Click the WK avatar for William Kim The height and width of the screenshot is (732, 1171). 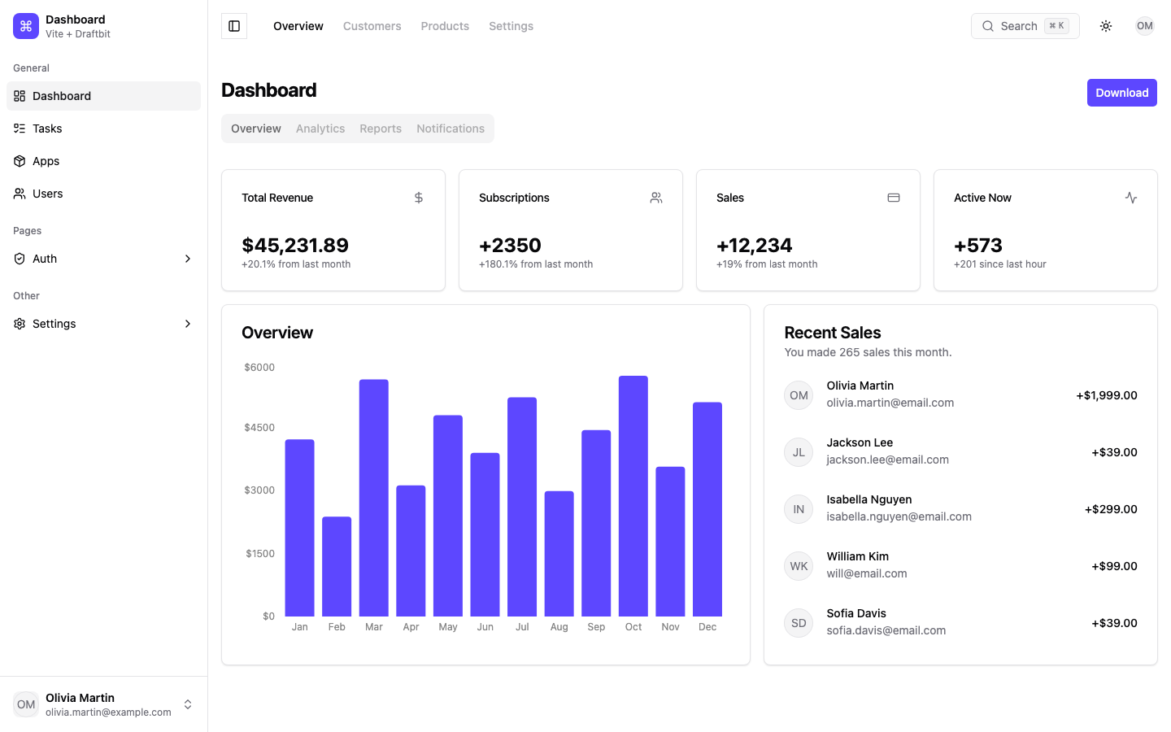tap(799, 566)
